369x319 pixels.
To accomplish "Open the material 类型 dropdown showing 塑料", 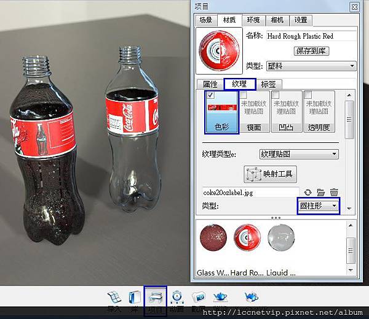I will point(311,66).
